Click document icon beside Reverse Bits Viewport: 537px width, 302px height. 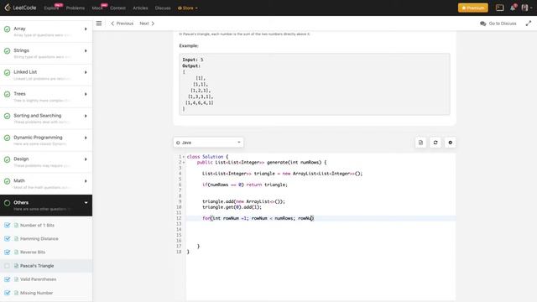pyautogui.click(x=16, y=252)
